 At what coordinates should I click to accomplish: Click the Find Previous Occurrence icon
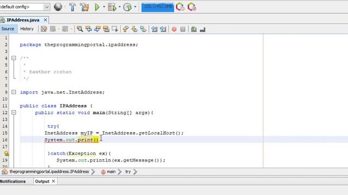point(89,29)
